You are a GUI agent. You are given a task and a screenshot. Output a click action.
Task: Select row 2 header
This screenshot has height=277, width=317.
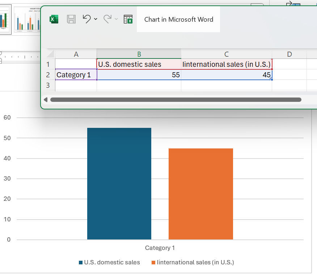point(48,75)
